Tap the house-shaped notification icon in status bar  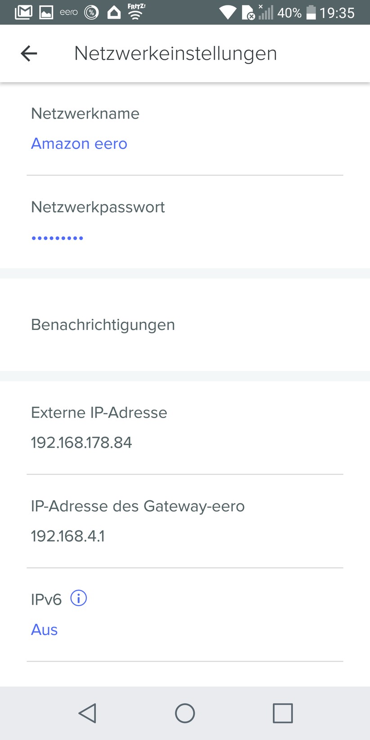pos(114,12)
